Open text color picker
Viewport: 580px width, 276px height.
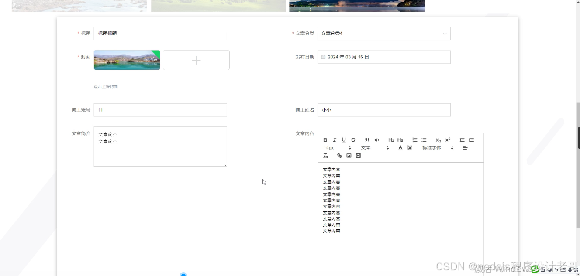[x=400, y=148]
